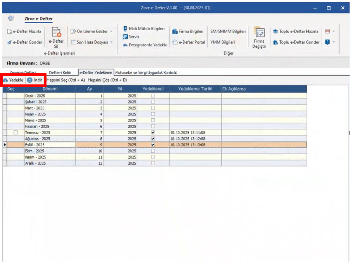Expand the Son Hata Dosyası dropdown arrow

(x=112, y=42)
